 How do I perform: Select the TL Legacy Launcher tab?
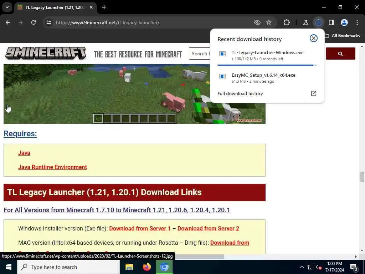[55, 7]
